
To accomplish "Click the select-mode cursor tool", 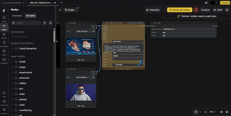I will pyautogui.click(x=196, y=112).
